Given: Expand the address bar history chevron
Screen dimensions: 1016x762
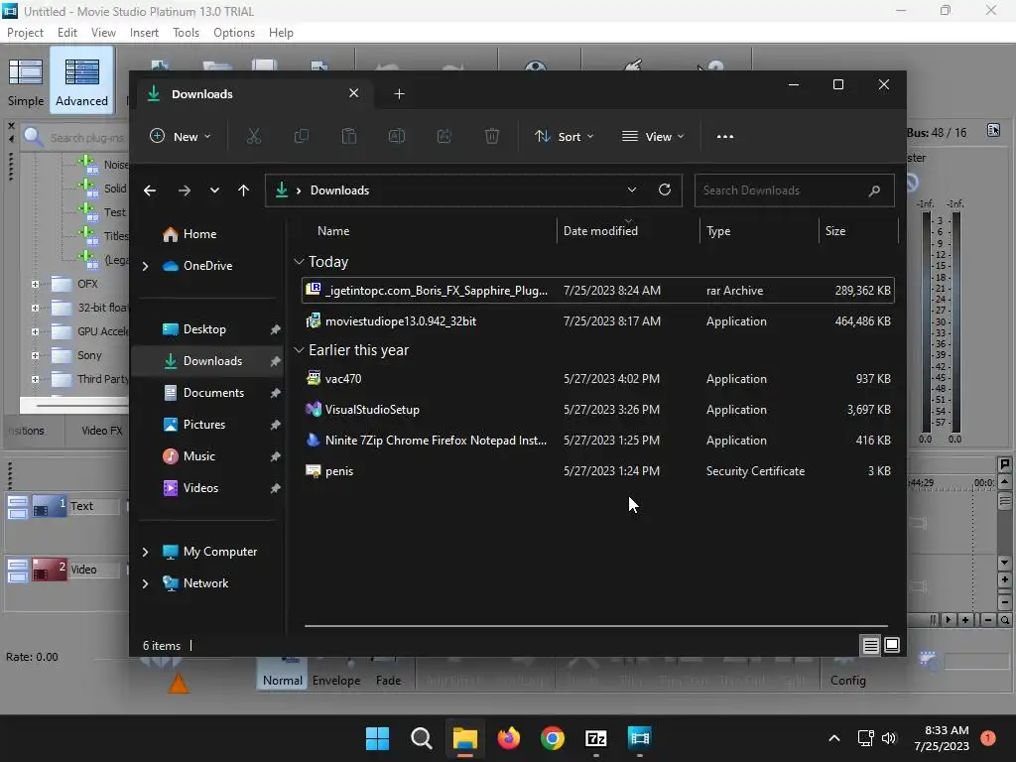Looking at the screenshot, I should pos(631,190).
